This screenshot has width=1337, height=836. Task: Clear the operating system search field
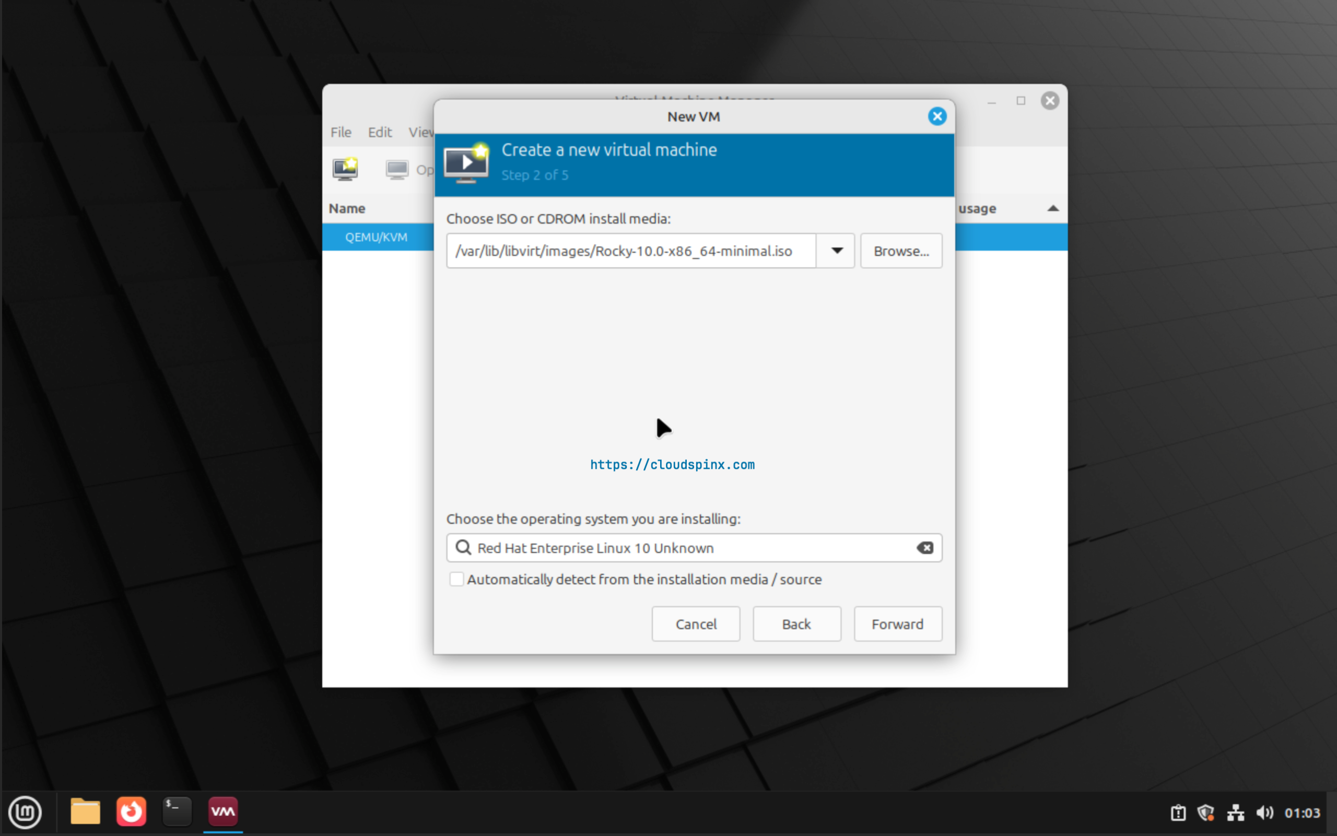(x=924, y=548)
